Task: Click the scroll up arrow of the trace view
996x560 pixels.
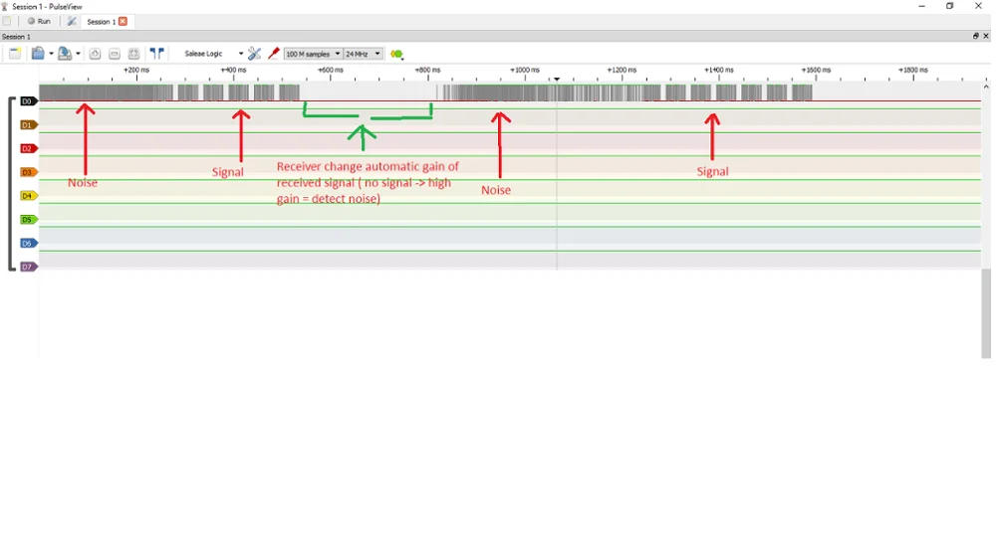Action: tap(986, 87)
